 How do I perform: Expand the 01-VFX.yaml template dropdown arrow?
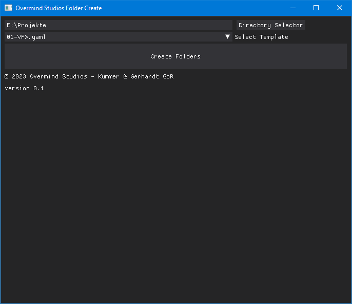pos(227,37)
